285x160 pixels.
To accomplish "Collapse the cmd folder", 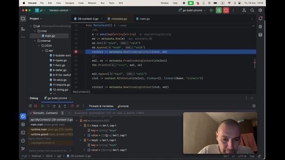I will point(35,31).
